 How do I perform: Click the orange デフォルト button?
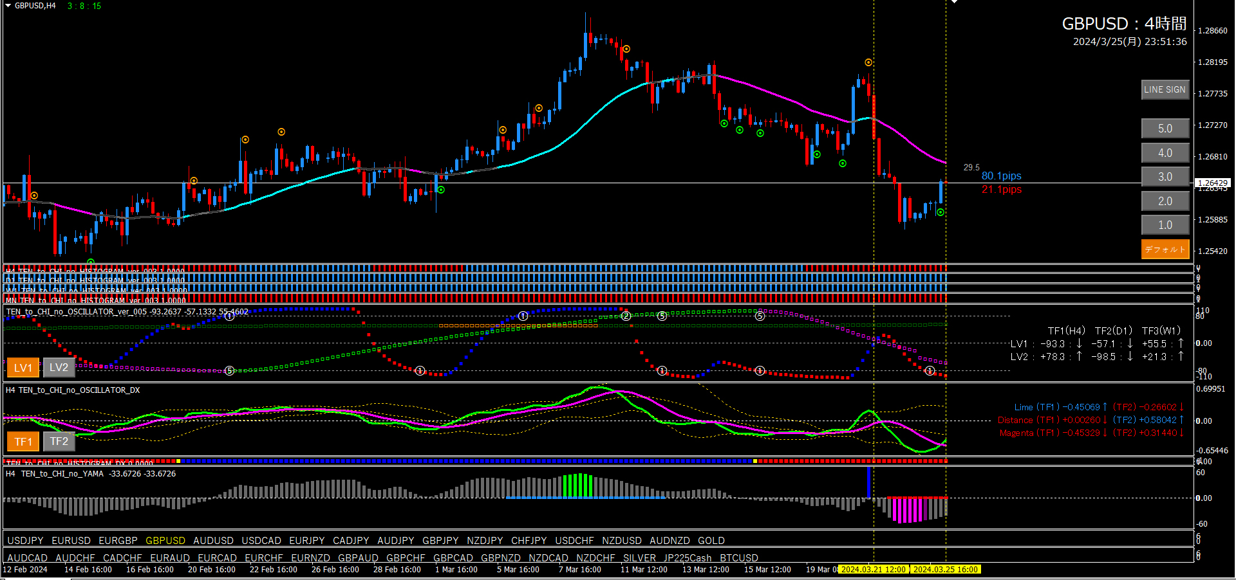tap(1165, 249)
